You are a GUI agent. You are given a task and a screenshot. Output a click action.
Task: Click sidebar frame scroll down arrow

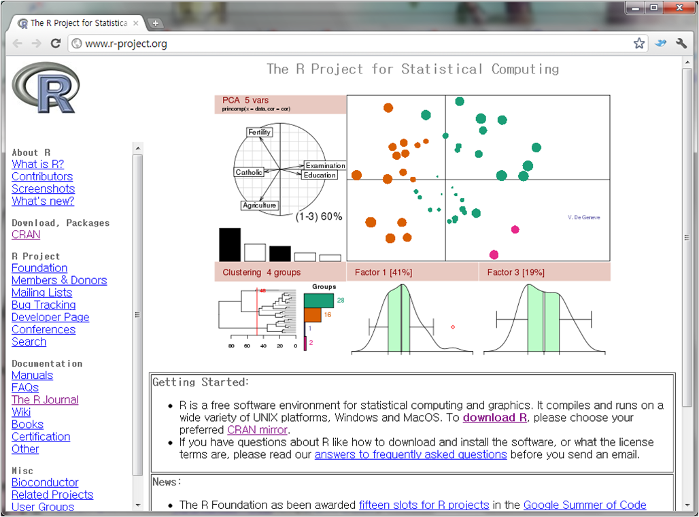point(138,505)
